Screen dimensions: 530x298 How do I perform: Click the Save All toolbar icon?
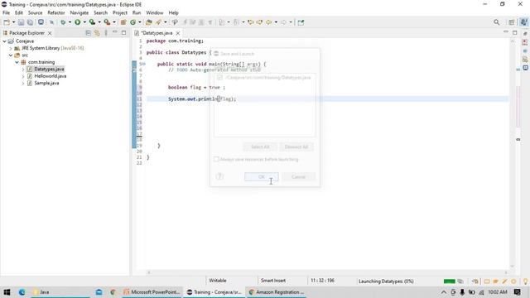pyautogui.click(x=30, y=22)
